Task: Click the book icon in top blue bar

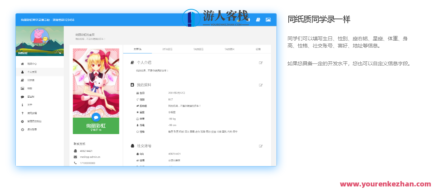Action: [258, 20]
